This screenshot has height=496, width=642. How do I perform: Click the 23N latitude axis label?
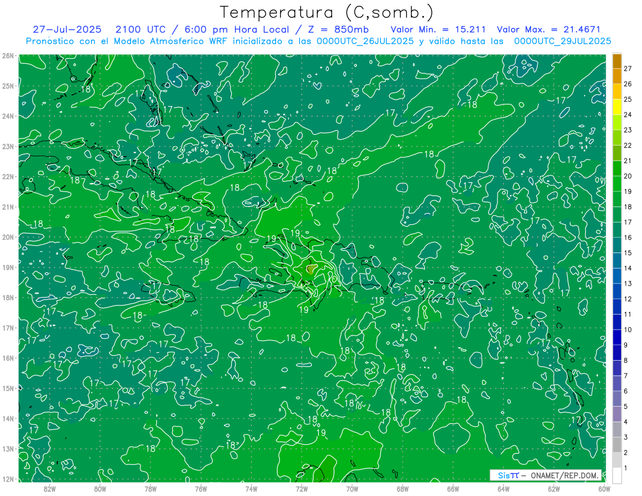pos(8,146)
